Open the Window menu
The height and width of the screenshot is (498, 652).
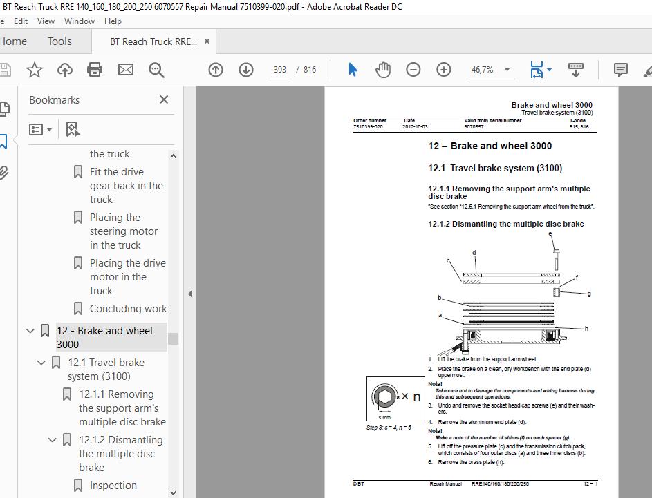[x=80, y=21]
